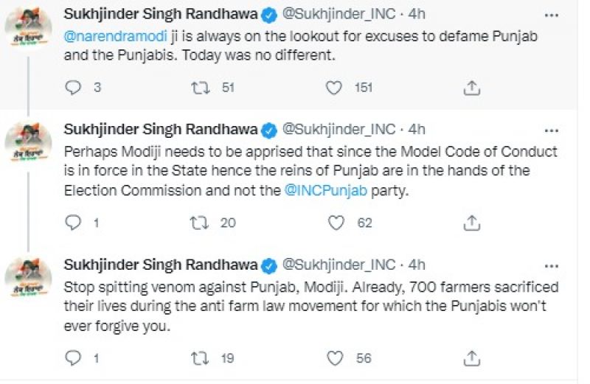Image resolution: width=590 pixels, height=384 pixels.
Task: Share the 'Stop spitting venom' tweet
Action: click(x=472, y=358)
